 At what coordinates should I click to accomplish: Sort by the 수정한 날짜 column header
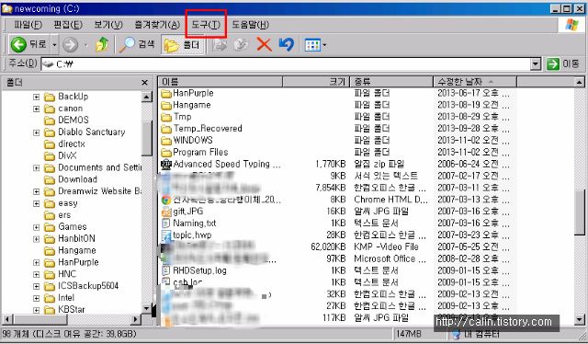tap(475, 82)
